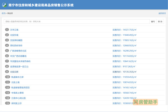Click the 首页 breadcrumb link
Viewport: 168px width, 112px height.
tap(3, 13)
